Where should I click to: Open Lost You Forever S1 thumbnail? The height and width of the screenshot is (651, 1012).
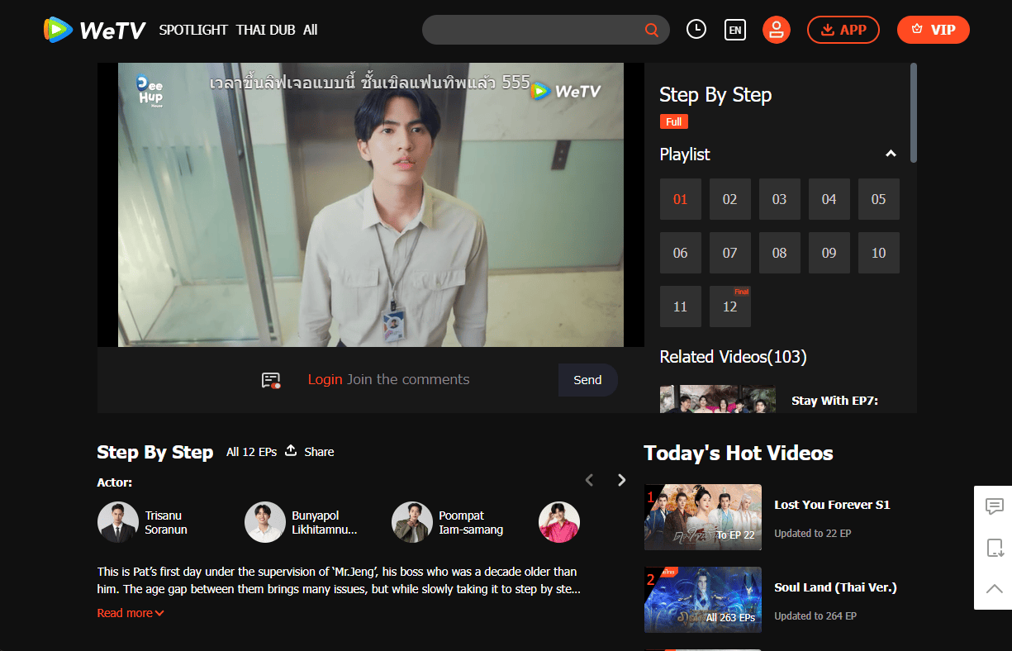(x=703, y=517)
